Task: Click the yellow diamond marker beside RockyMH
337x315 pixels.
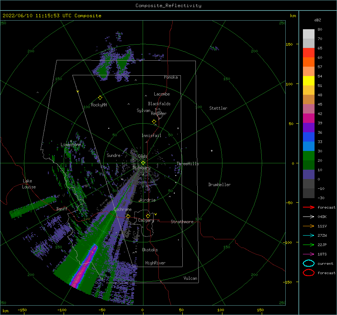Action: tap(100, 98)
